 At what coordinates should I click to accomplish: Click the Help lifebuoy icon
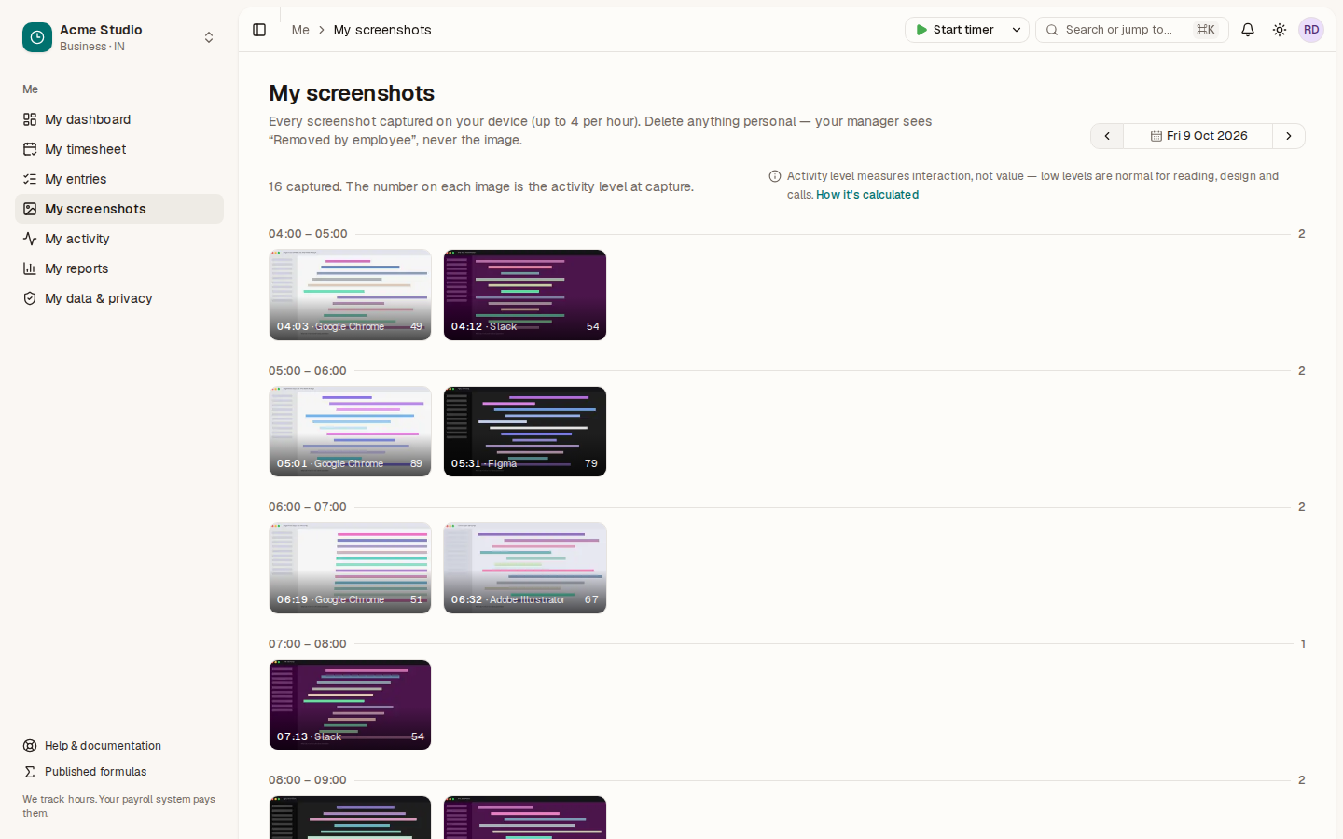coord(30,746)
